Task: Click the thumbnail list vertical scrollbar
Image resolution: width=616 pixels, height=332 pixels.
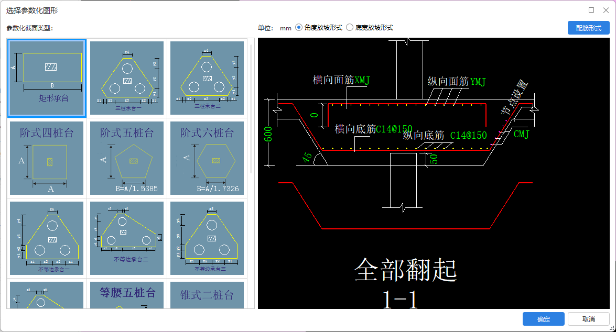Action: click(251, 110)
